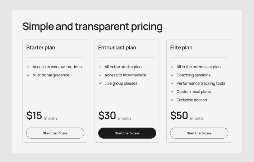Click the $30 per month price
Screen dimensions: 254x162
(x=114, y=116)
